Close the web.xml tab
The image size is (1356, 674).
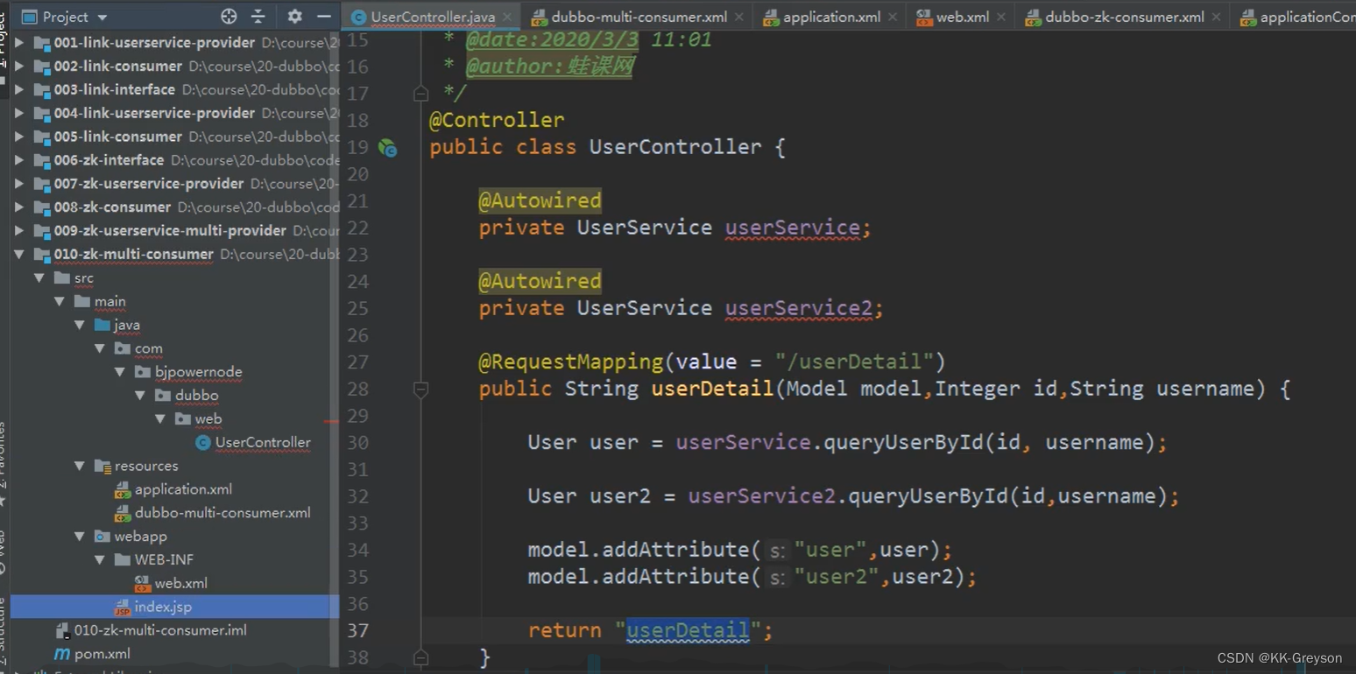pos(1001,17)
